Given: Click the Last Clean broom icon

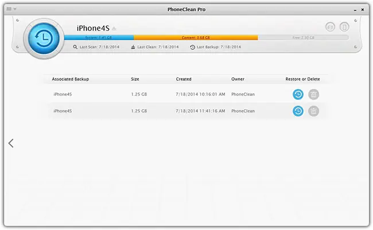Looking at the screenshot, I should click(133, 47).
